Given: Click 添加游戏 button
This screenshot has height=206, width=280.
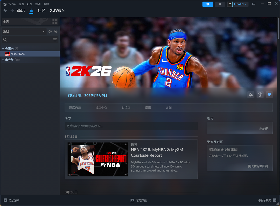Looking at the screenshot, I should [12, 200].
